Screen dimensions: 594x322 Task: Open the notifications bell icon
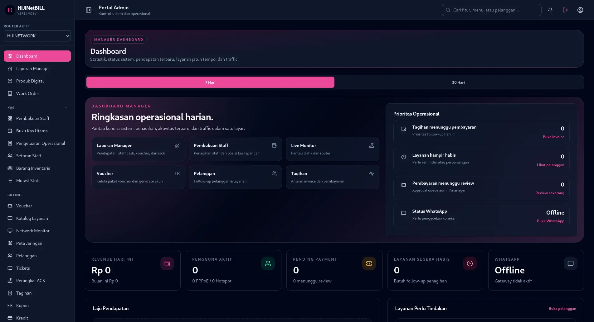click(x=550, y=10)
